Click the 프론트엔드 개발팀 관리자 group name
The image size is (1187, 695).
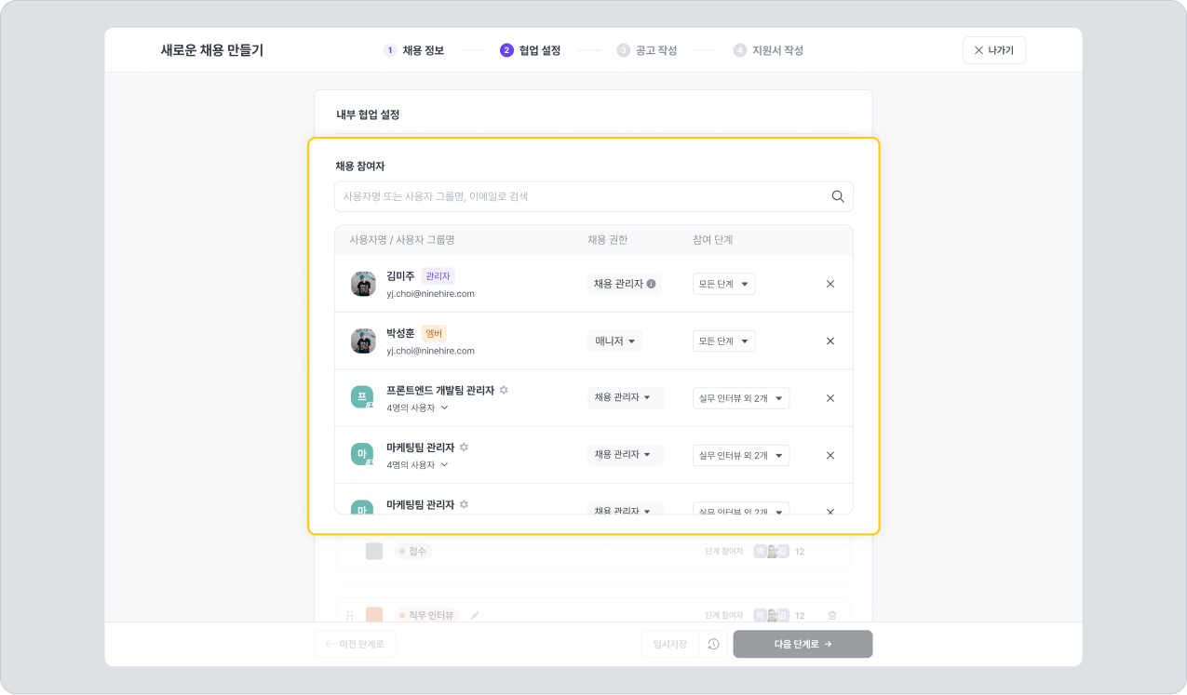[x=440, y=391]
